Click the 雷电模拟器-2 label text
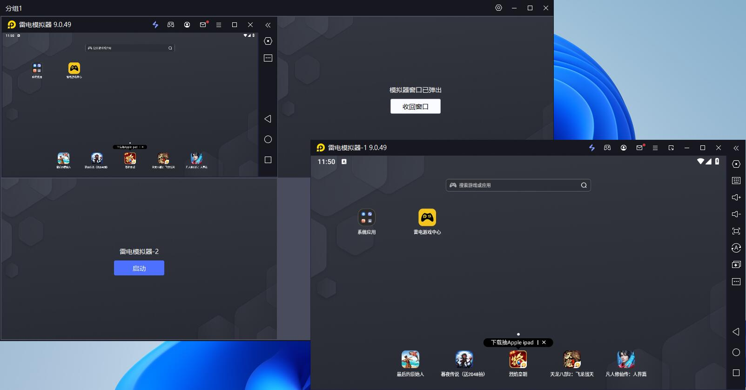This screenshot has height=390, width=746. [x=139, y=252]
